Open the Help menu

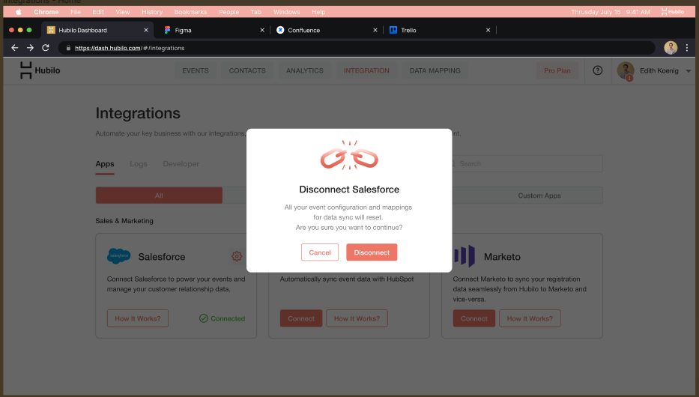pos(318,12)
